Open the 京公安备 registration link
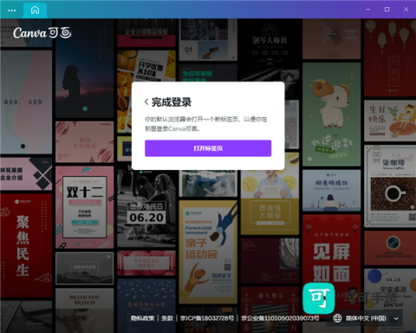Viewport: 416px width, 333px height. (x=280, y=318)
